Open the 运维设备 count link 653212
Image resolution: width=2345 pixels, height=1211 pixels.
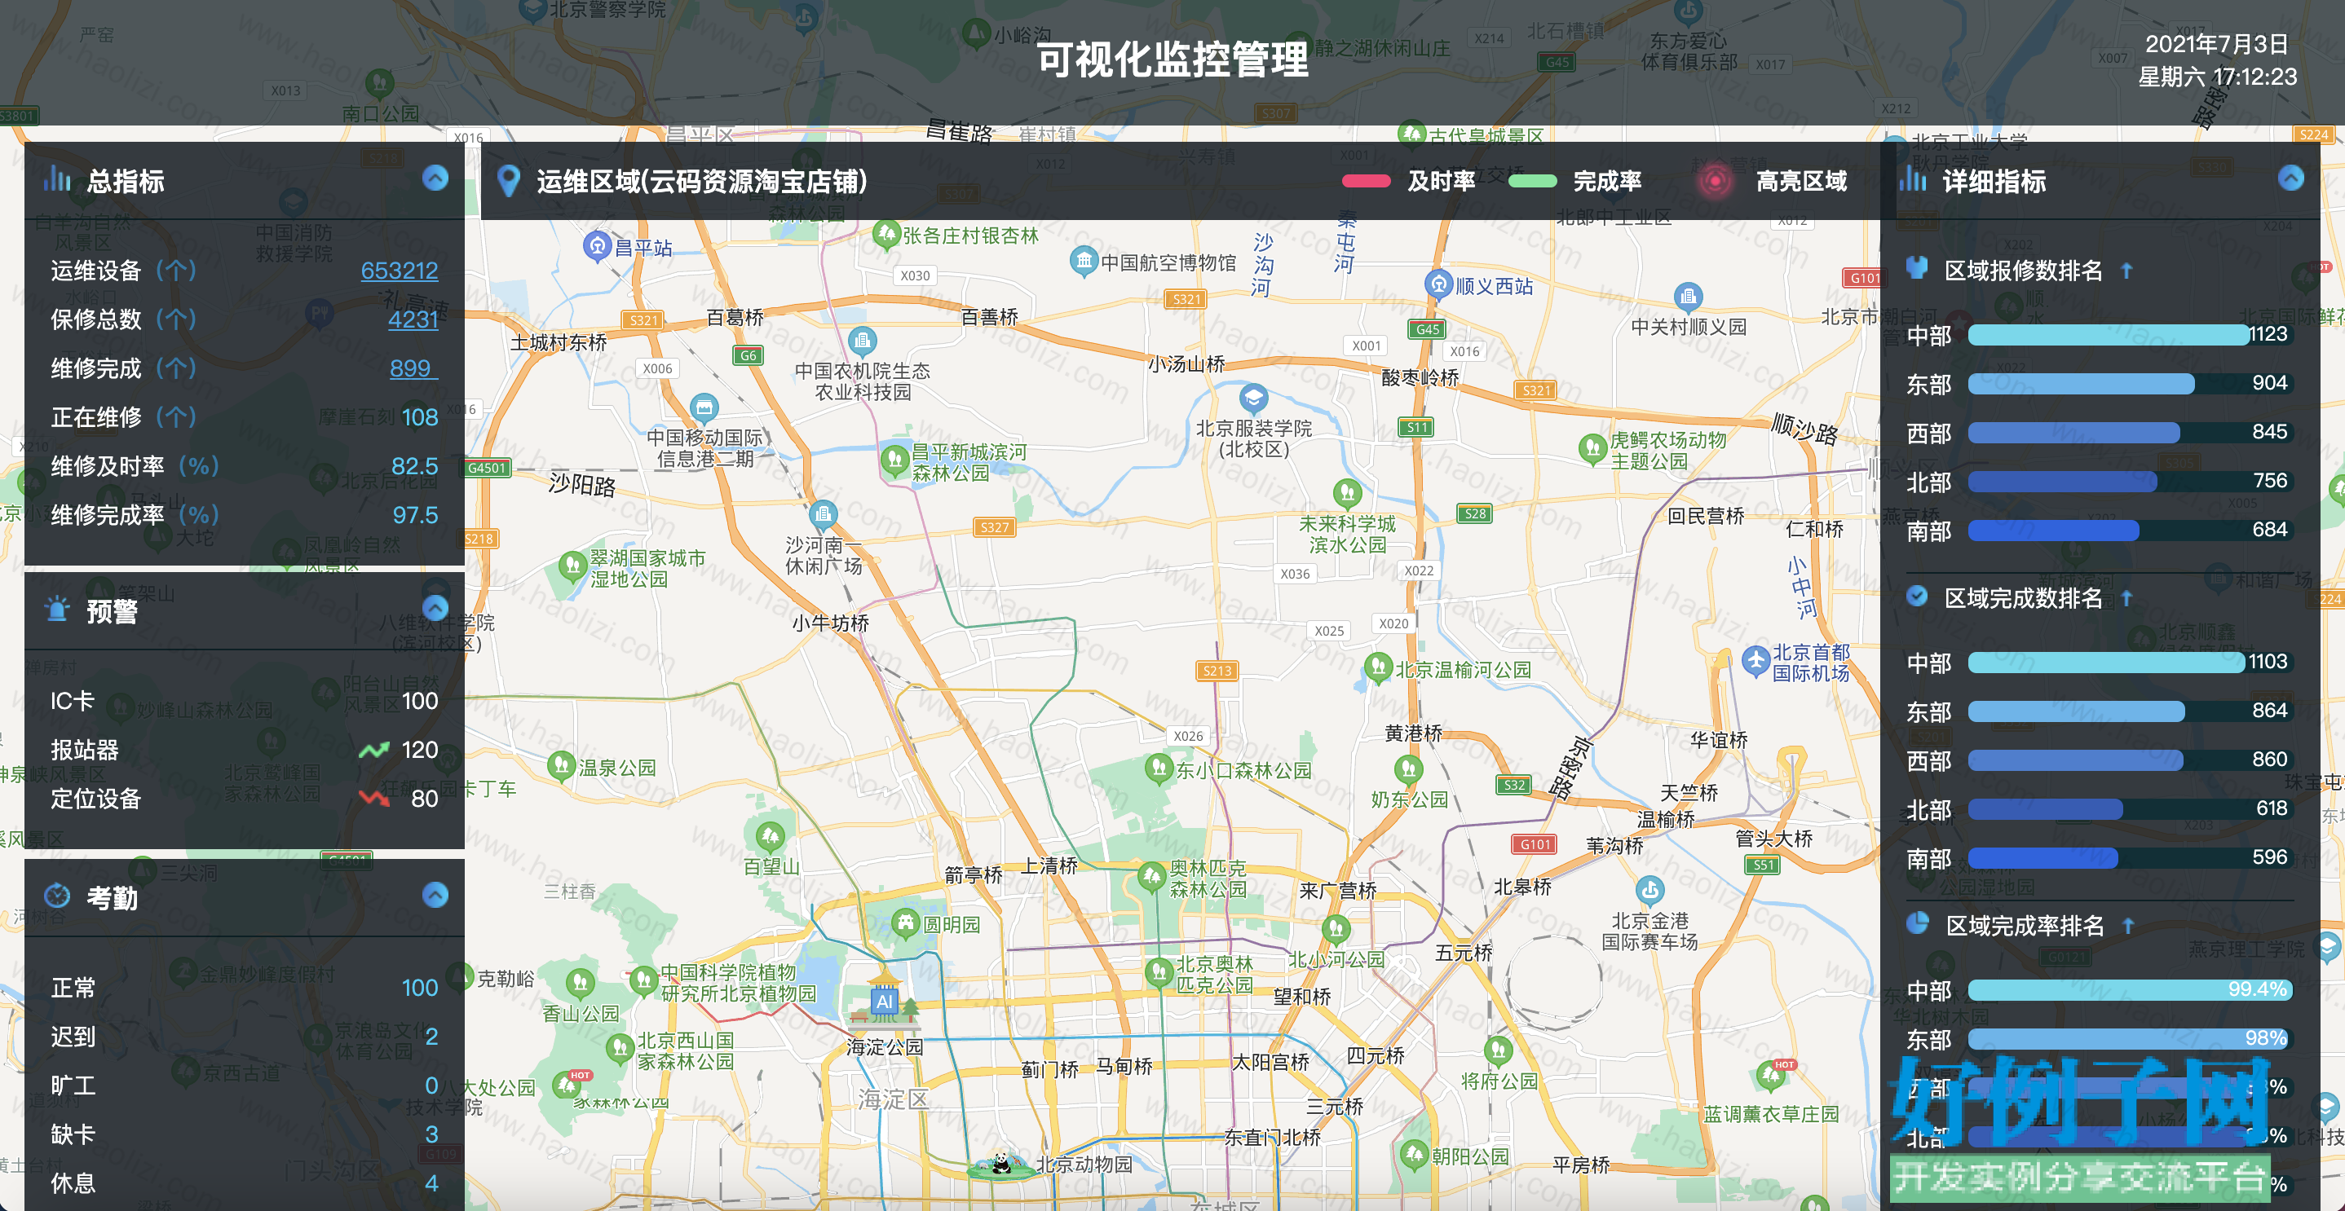[x=400, y=271]
